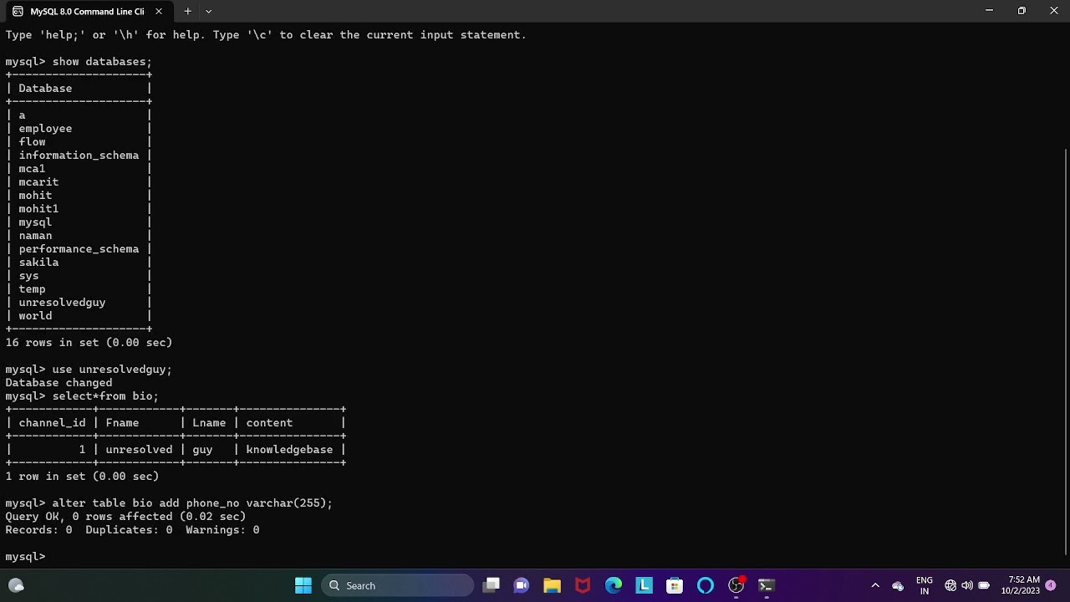Click the 'employee' database name
Screen dimensions: 1070x602
[x=45, y=129]
